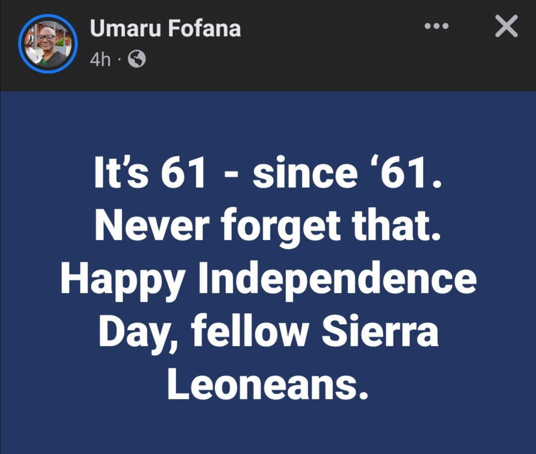Click the word "fellow" in the post
The image size is (536, 454).
click(250, 332)
